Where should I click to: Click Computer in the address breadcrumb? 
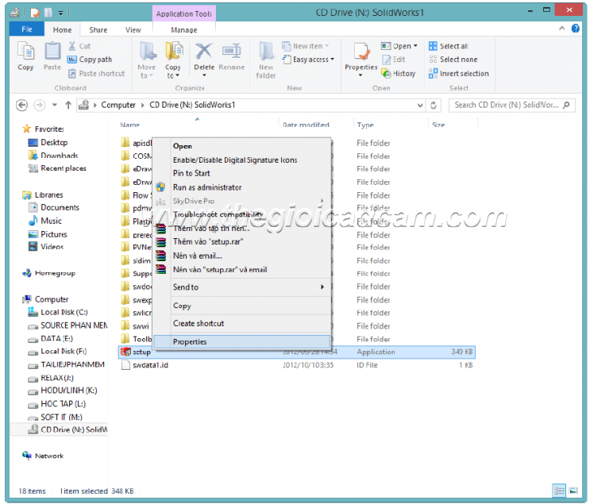[x=118, y=105]
